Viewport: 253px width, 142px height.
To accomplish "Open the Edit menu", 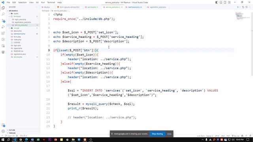I will click(14, 2).
